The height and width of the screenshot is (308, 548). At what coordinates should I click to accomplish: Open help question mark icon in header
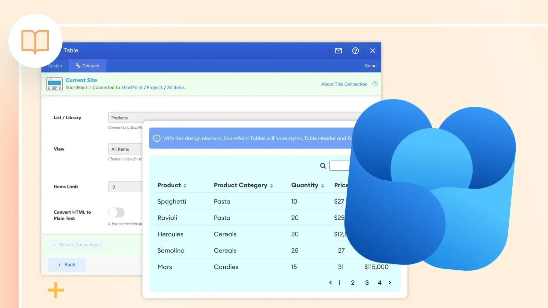[x=356, y=51]
